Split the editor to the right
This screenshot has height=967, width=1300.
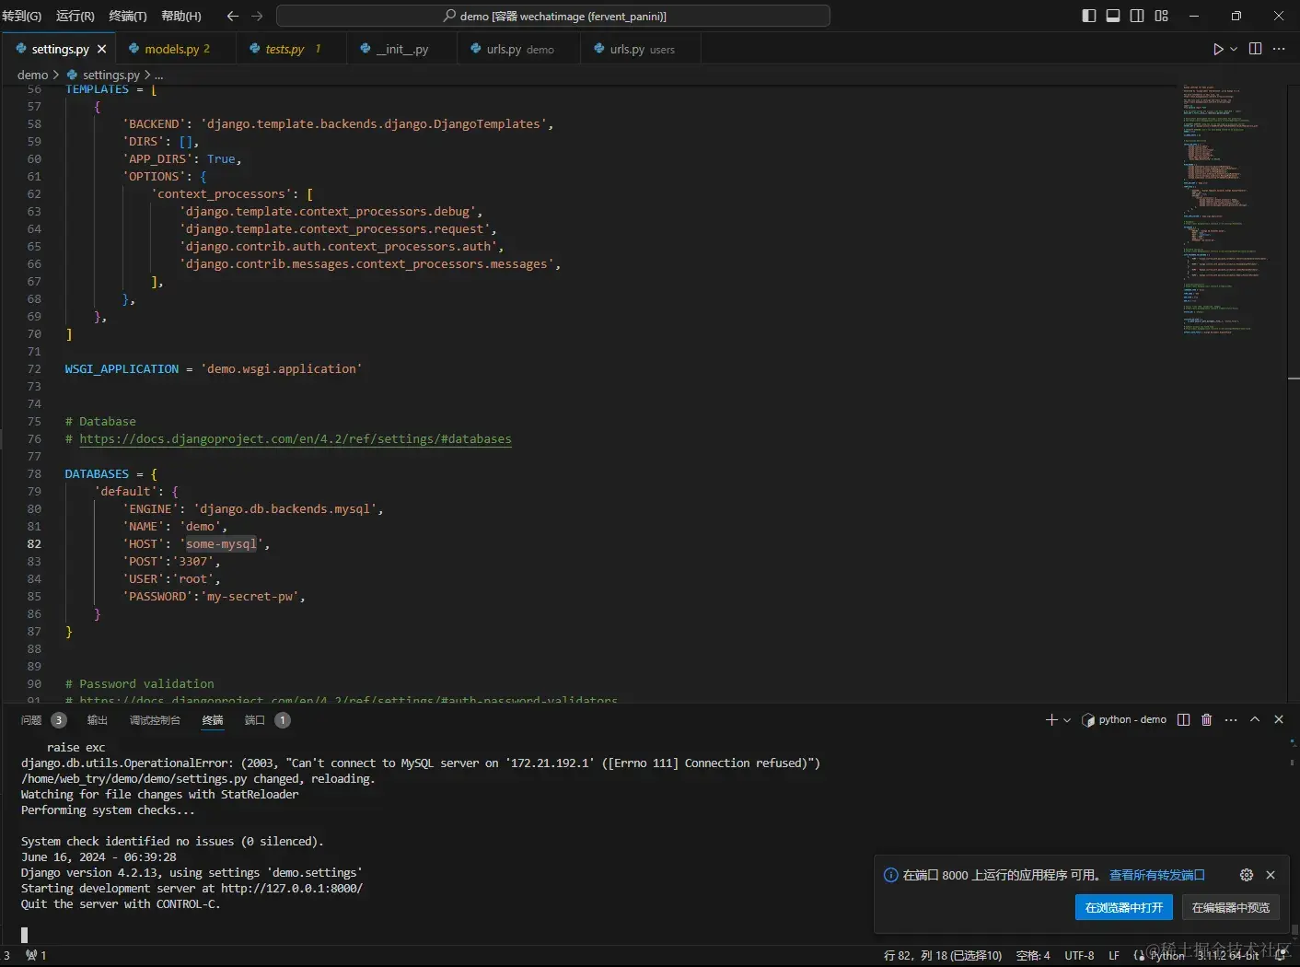1255,49
